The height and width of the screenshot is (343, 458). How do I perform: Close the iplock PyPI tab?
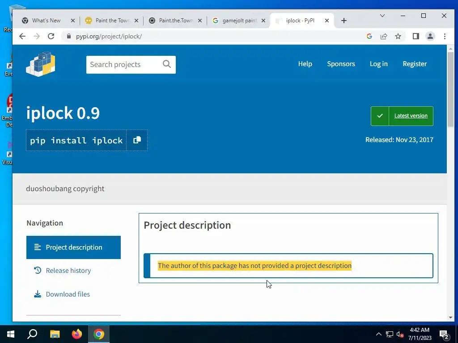pos(327,21)
